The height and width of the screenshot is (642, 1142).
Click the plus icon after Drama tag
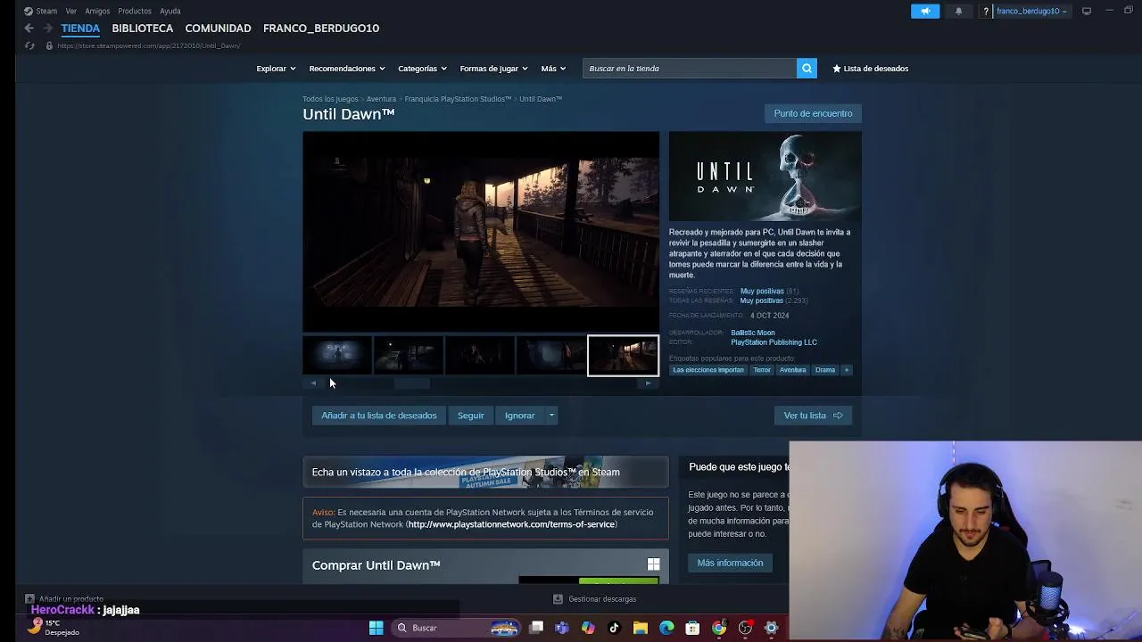pyautogui.click(x=846, y=370)
